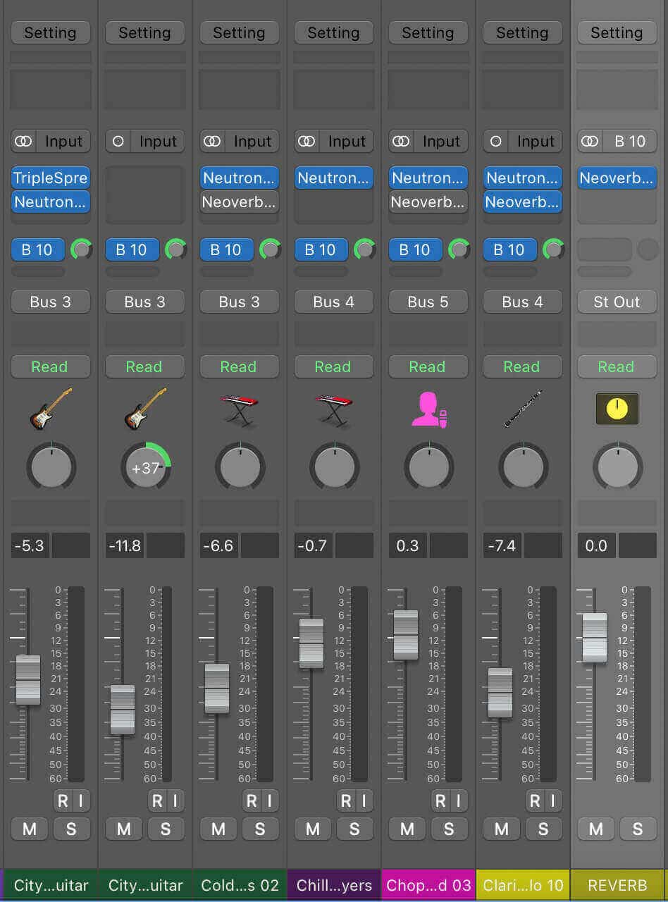Open Neoverb plug-in on Cold...s 02
Screen dimensions: 668x902
pos(239,202)
